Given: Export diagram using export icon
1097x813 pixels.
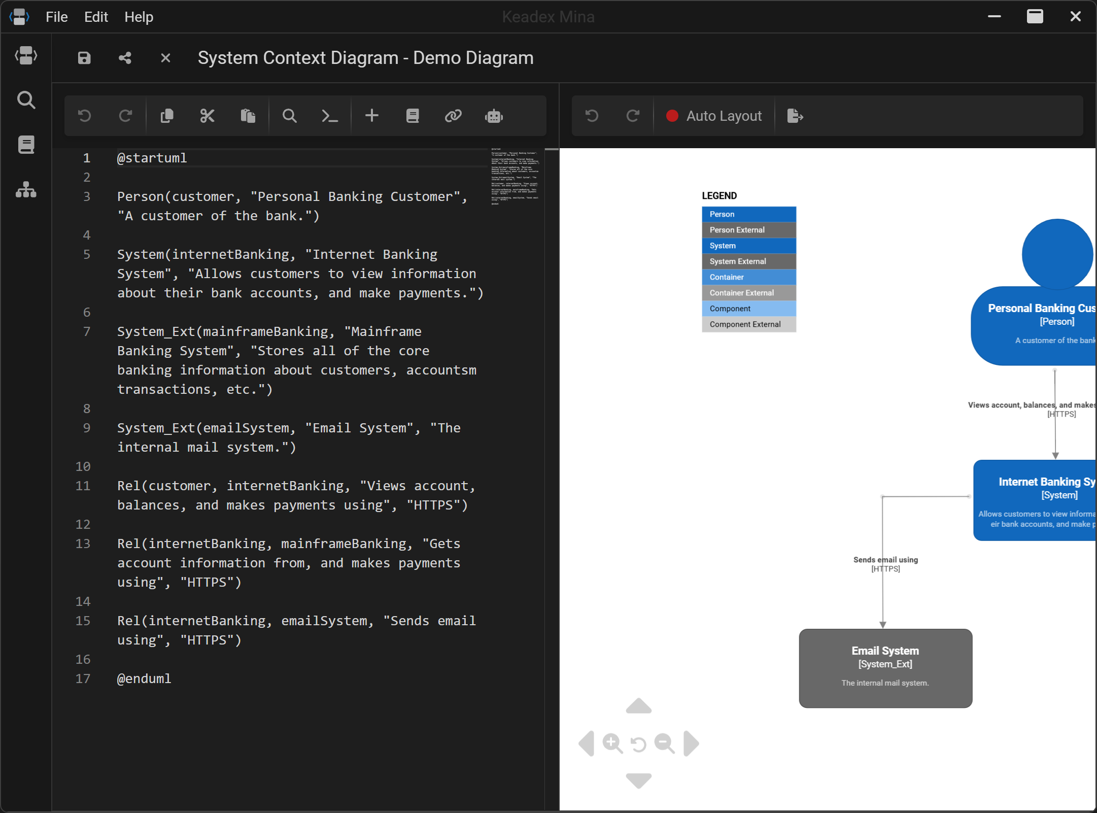Looking at the screenshot, I should [x=795, y=116].
